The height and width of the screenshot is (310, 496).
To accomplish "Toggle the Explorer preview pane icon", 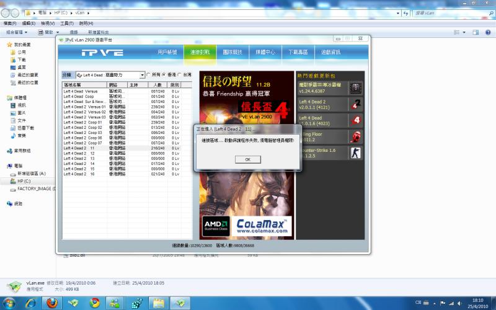I will (476, 32).
